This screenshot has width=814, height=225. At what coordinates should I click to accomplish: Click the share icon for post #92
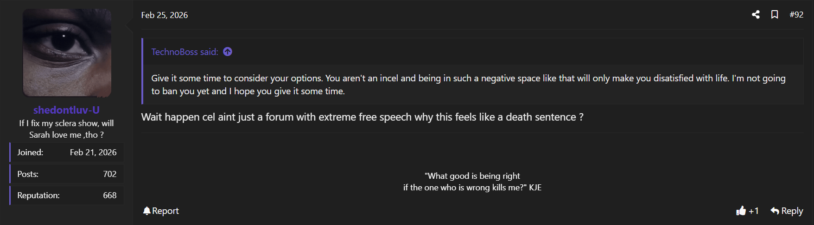(756, 15)
